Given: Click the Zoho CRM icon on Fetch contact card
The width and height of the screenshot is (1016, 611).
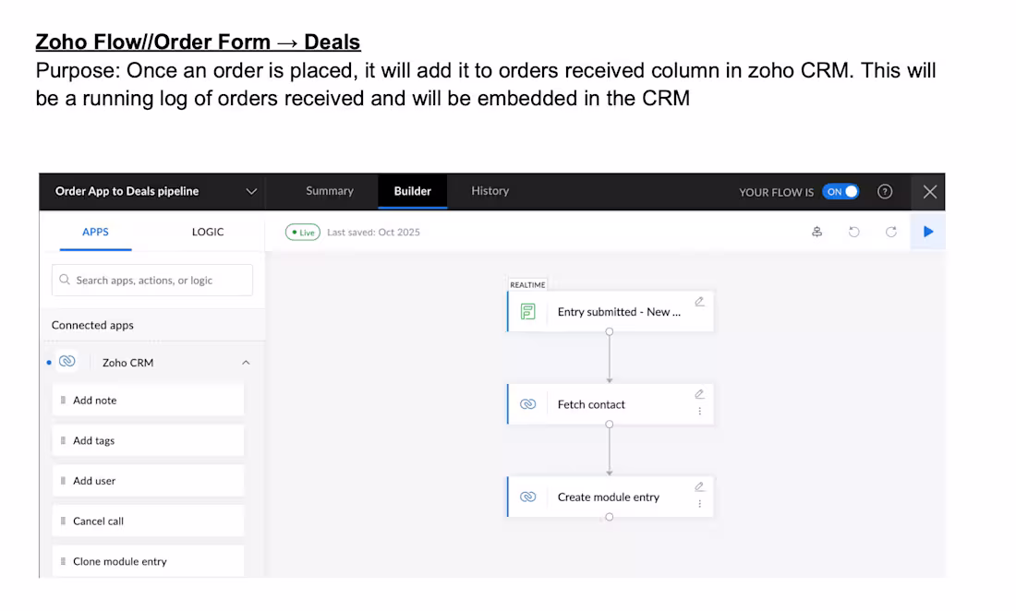Looking at the screenshot, I should click(527, 403).
